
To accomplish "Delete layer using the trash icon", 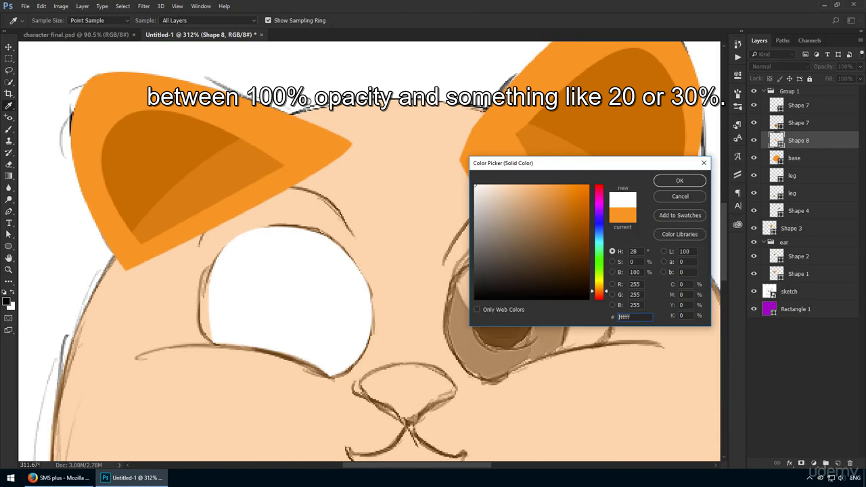I will click(x=850, y=463).
